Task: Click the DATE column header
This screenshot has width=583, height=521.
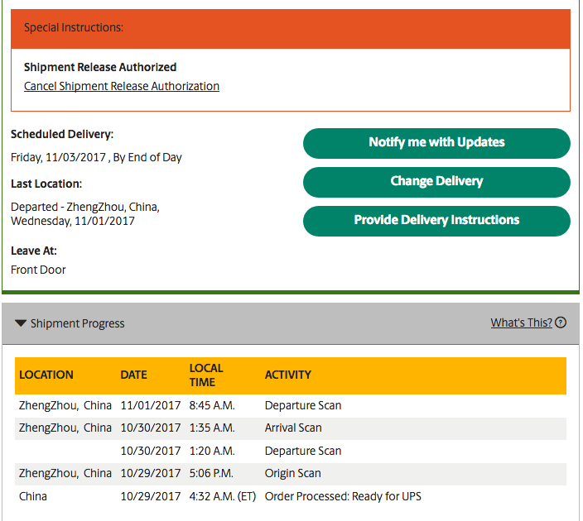Action: [x=133, y=375]
